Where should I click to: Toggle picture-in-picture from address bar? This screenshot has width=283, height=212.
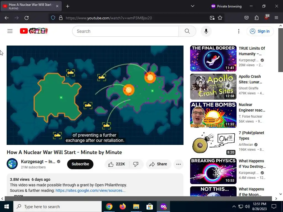click(212, 18)
